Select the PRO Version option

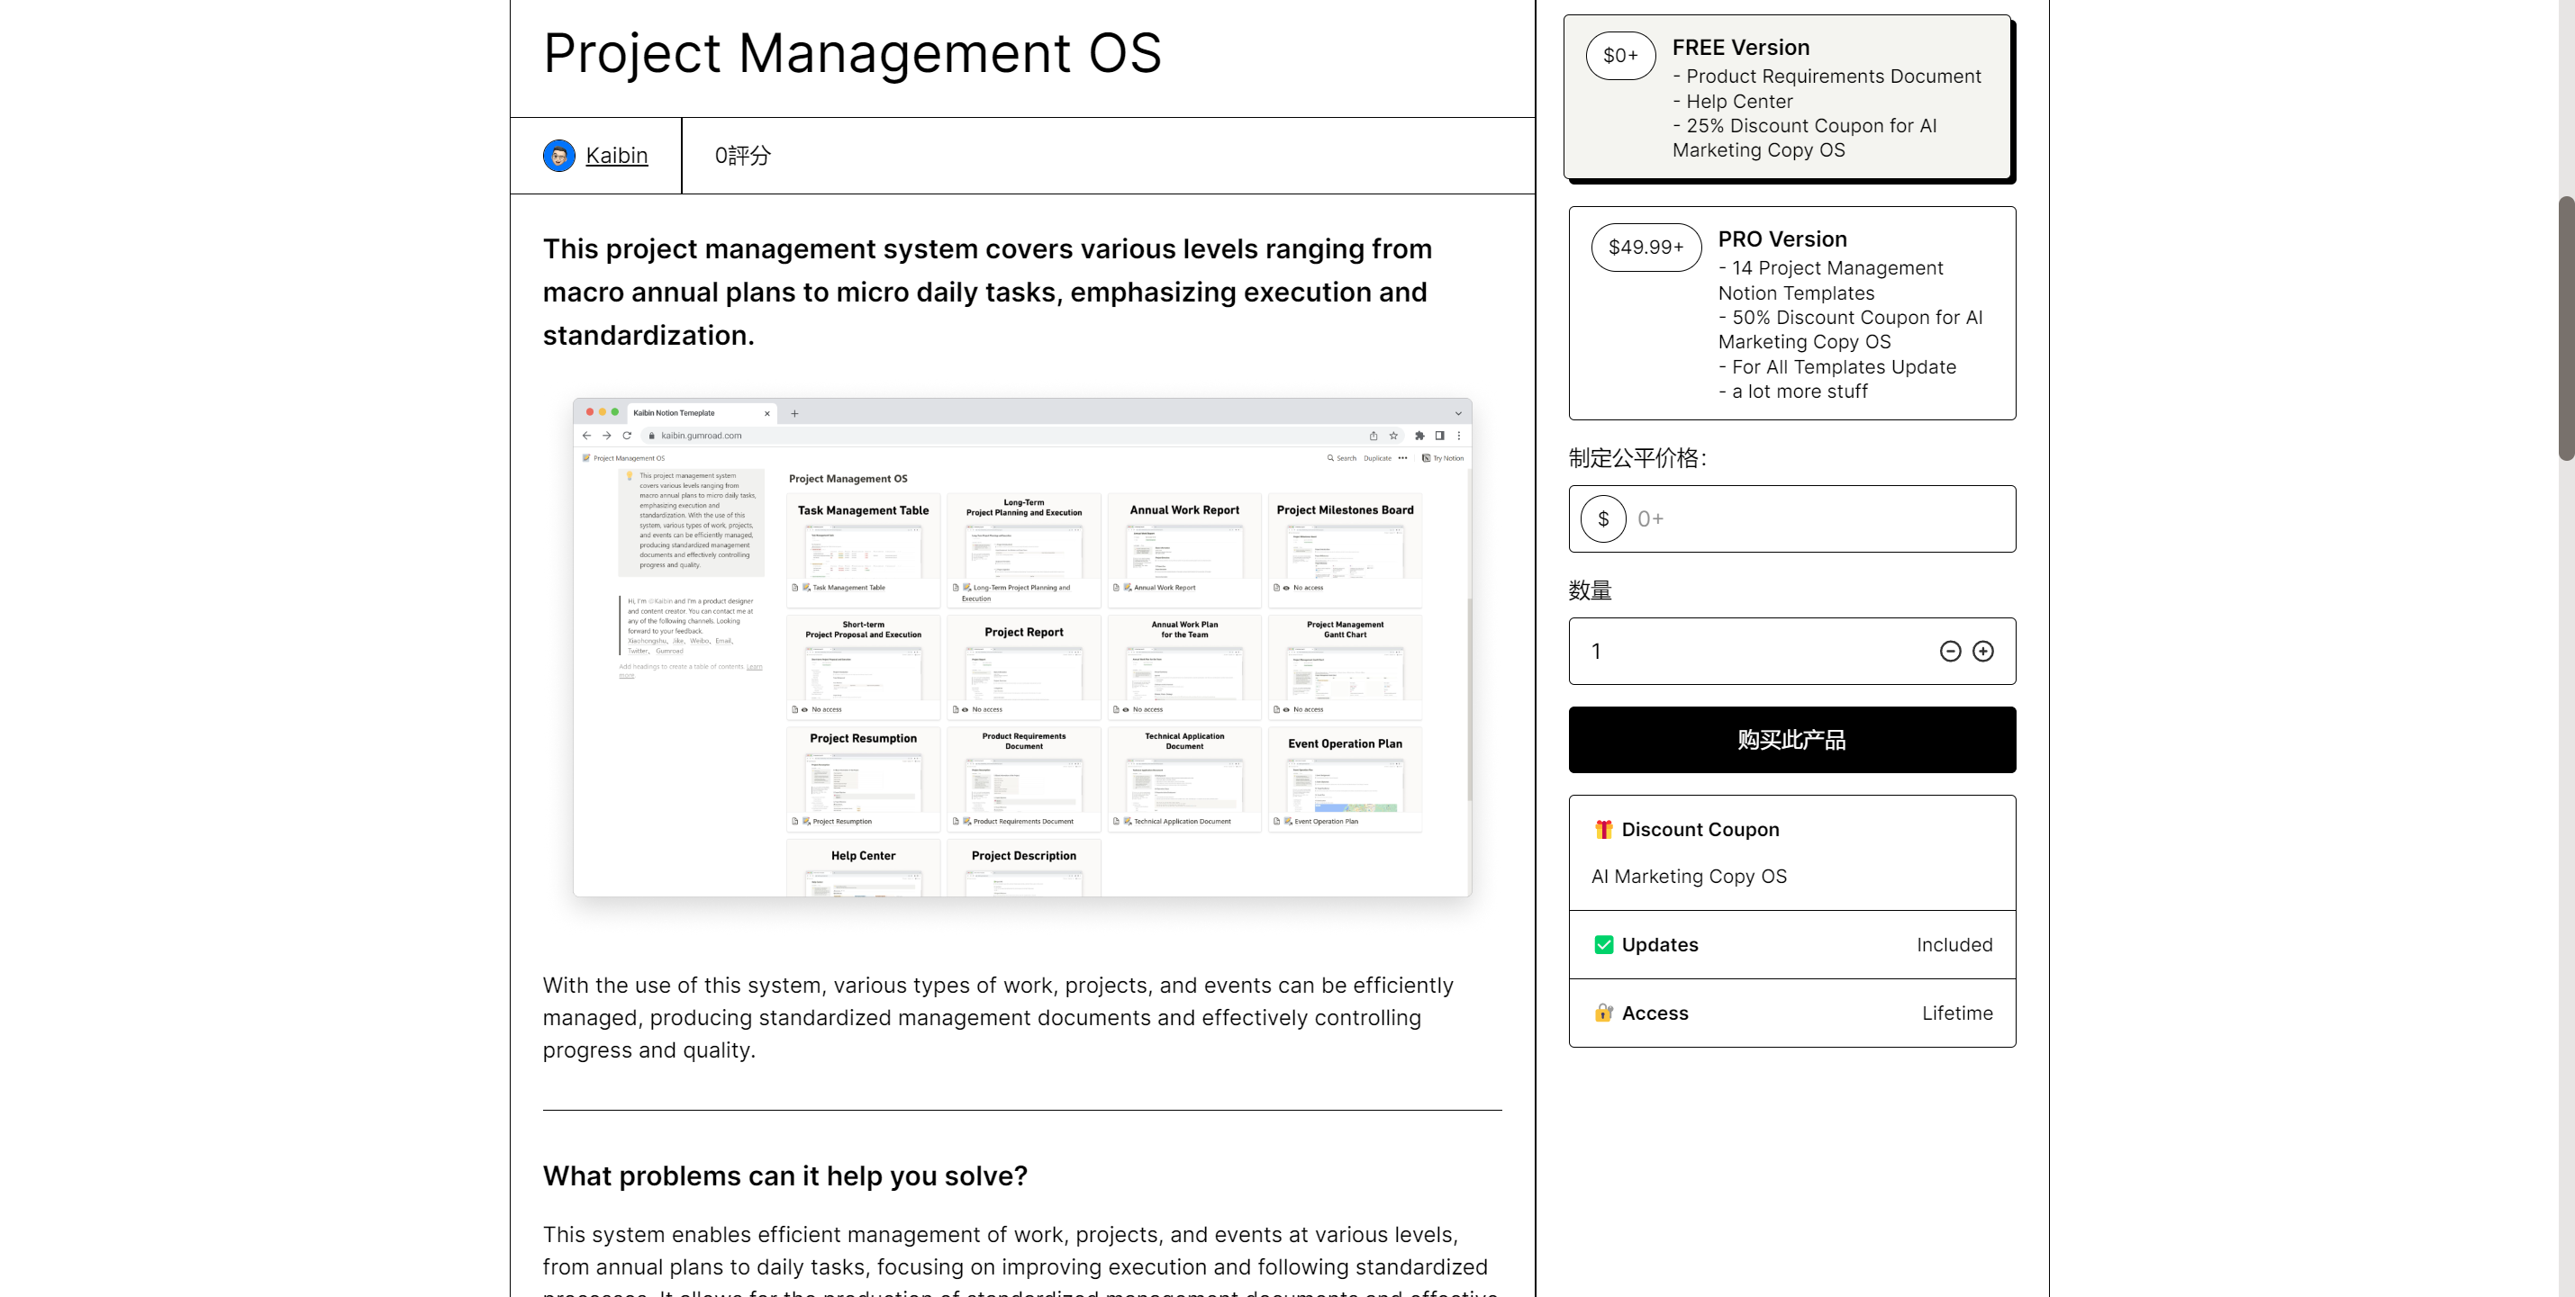coord(1791,312)
